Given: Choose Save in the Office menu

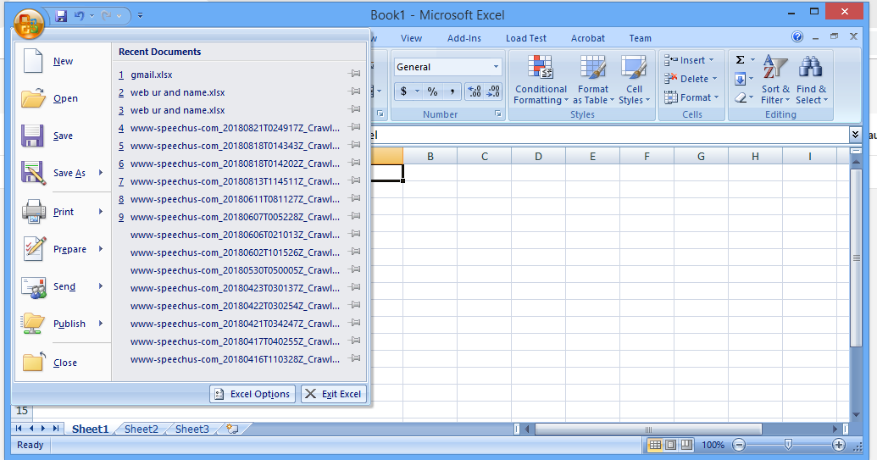Looking at the screenshot, I should (x=63, y=136).
